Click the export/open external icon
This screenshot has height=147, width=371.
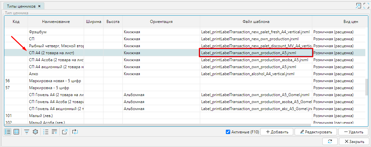[65, 132]
